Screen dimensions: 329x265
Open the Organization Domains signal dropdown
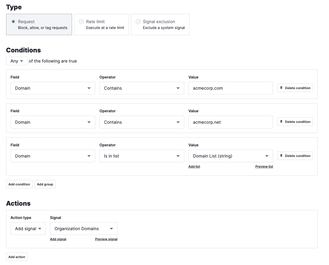tap(83, 228)
